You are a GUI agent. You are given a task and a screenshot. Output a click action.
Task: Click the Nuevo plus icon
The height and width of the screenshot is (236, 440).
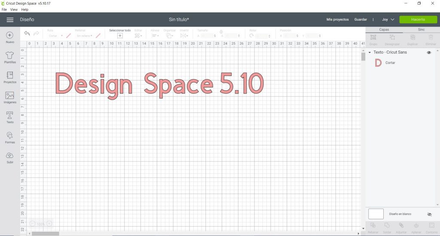pyautogui.click(x=9, y=35)
